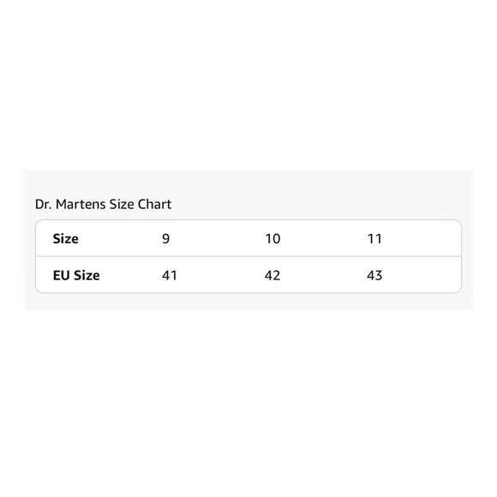Screen dimensions: 497x497
Task: Click the word Martens in the title
Action: [x=81, y=204]
